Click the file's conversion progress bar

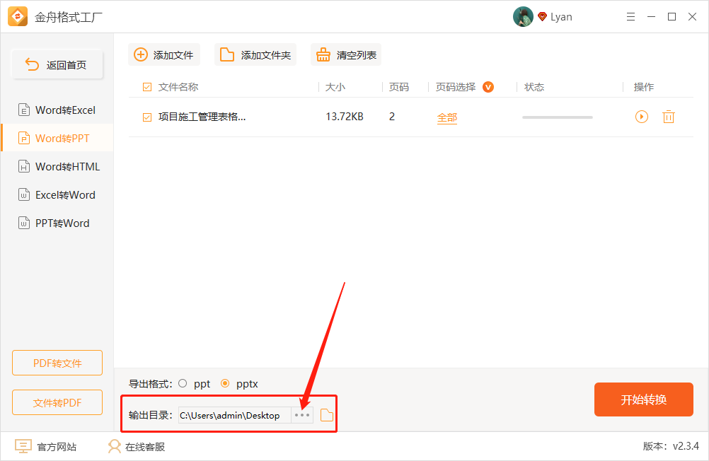tap(557, 117)
